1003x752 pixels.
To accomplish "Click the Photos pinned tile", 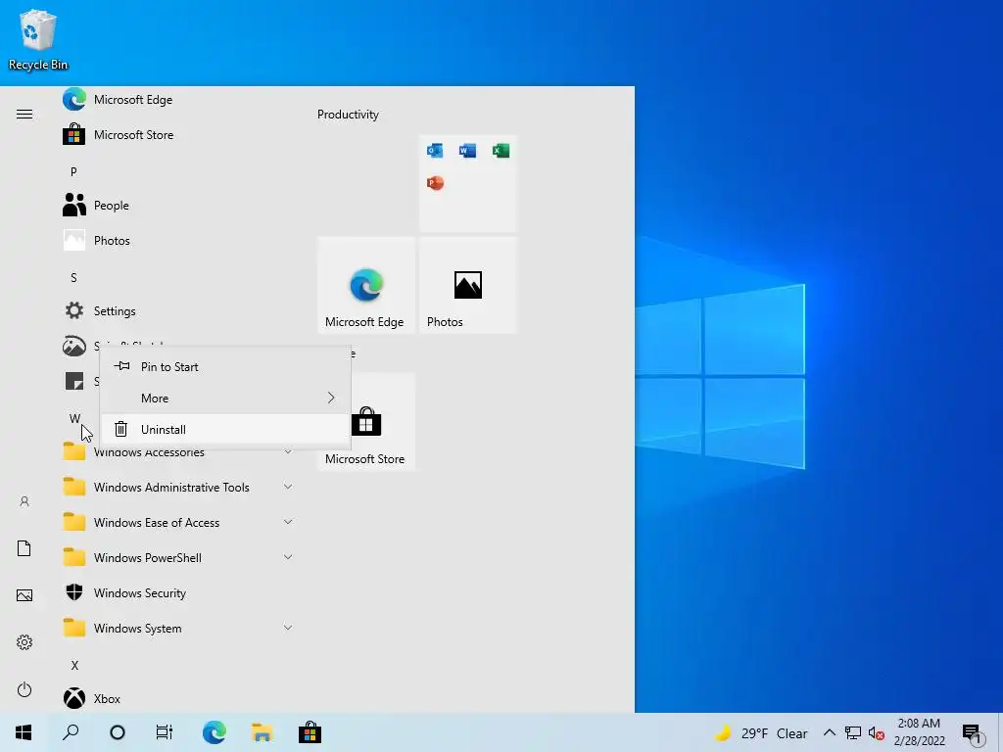I will tap(468, 285).
